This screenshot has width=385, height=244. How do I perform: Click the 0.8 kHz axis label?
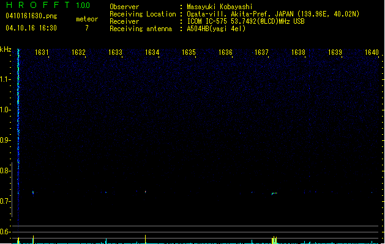click(x=5, y=171)
